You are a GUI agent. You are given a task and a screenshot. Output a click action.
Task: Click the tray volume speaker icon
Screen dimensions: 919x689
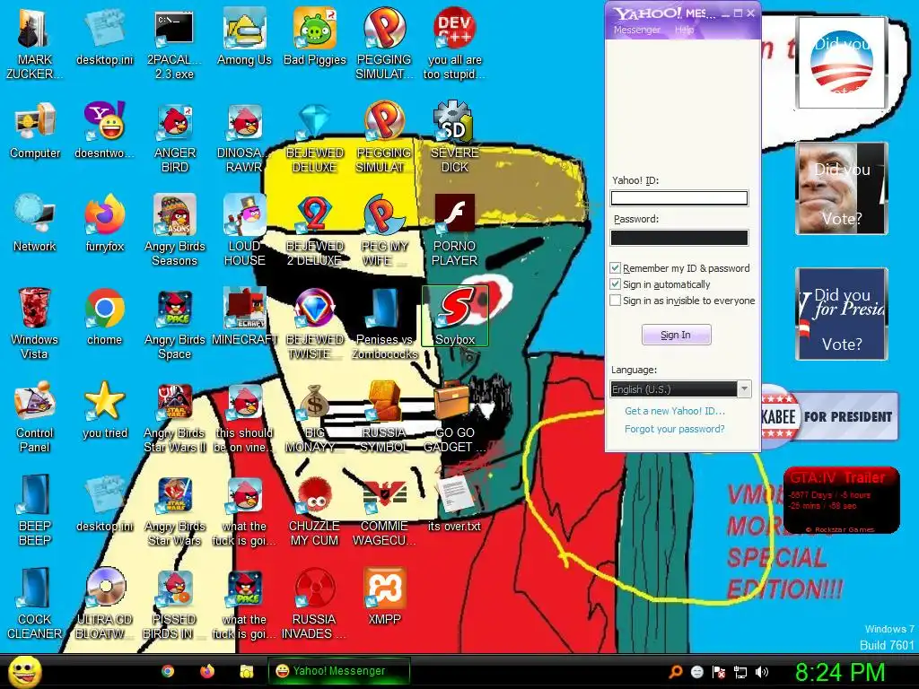(761, 672)
